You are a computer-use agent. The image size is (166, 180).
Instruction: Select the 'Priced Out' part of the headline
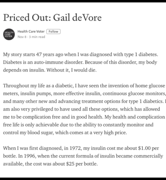click(27, 18)
